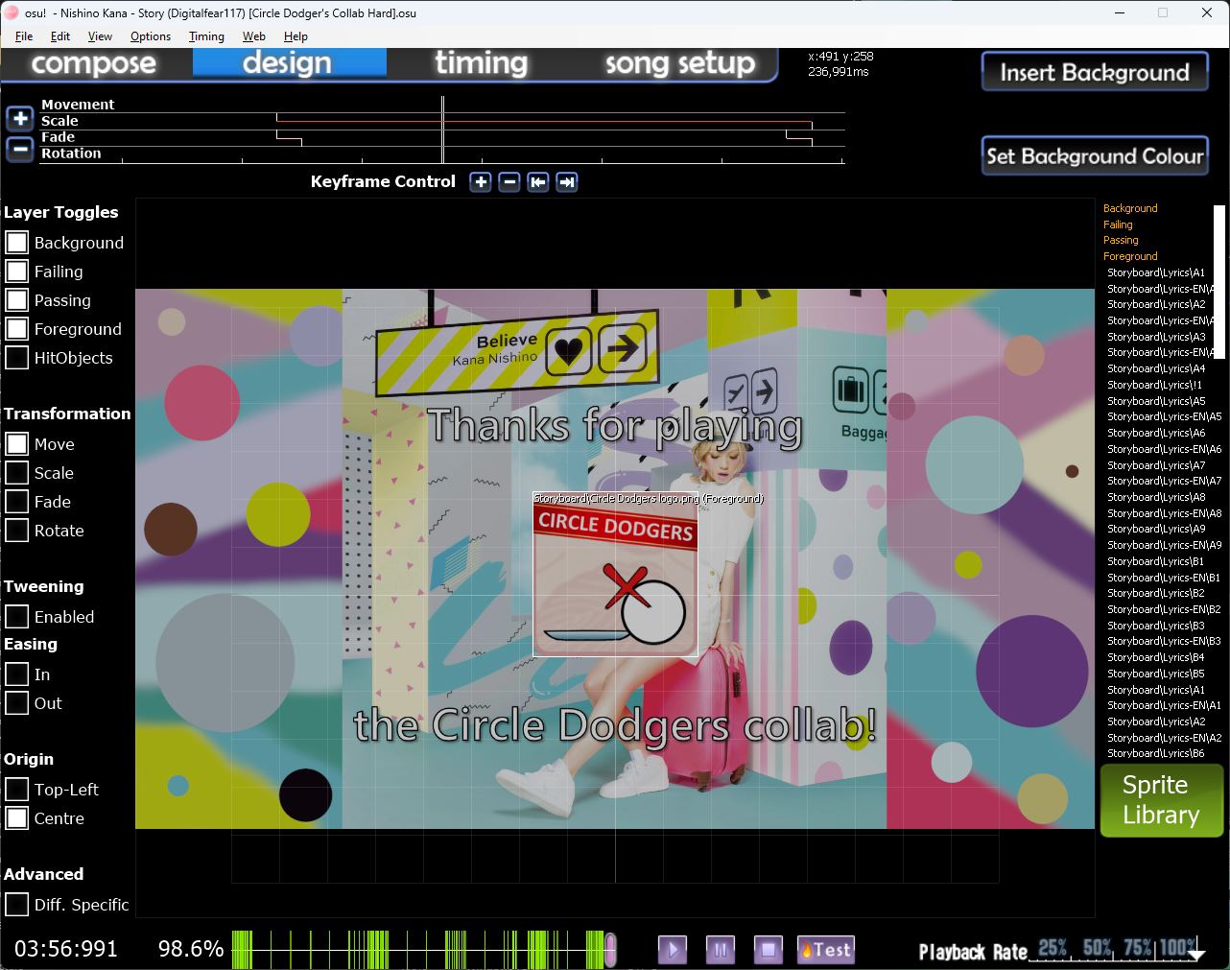The image size is (1230, 970).
Task: Click the sprite list scrollbar
Action: [1219, 281]
